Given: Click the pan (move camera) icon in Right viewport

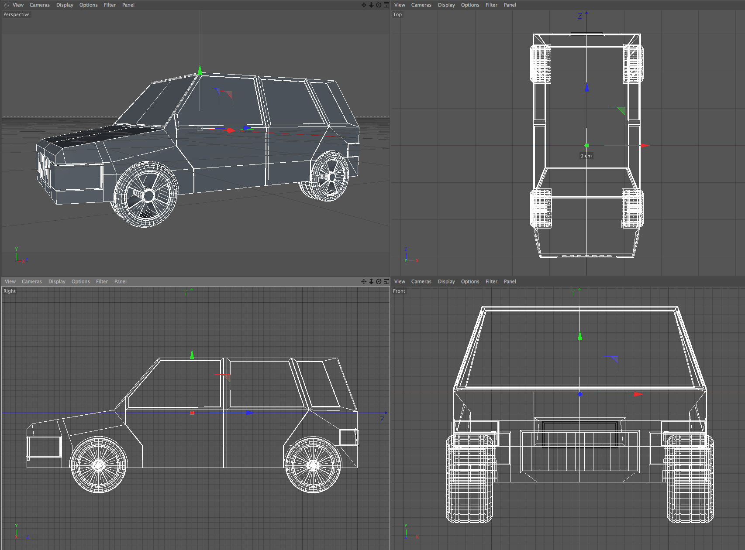Looking at the screenshot, I should click(x=364, y=281).
